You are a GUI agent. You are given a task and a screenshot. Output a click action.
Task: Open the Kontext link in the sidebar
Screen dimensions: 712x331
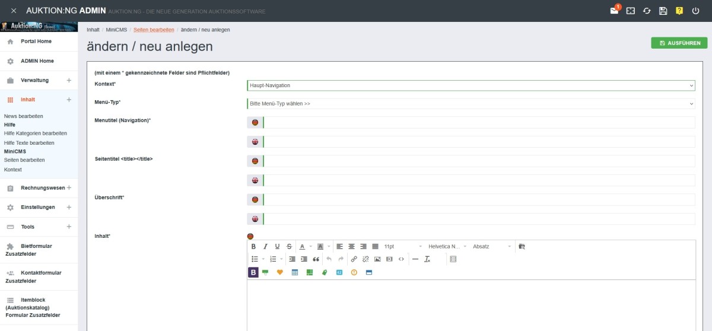12,170
